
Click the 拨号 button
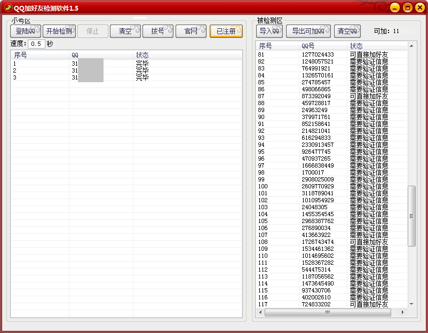point(157,31)
